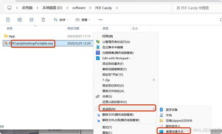Screen dimensions: 222x134
Task: Choose 在记事本中编辑
Action: [x=113, y=47]
